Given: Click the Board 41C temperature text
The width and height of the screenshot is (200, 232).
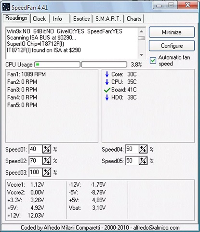Looking at the screenshot, I should pyautogui.click(x=124, y=90).
